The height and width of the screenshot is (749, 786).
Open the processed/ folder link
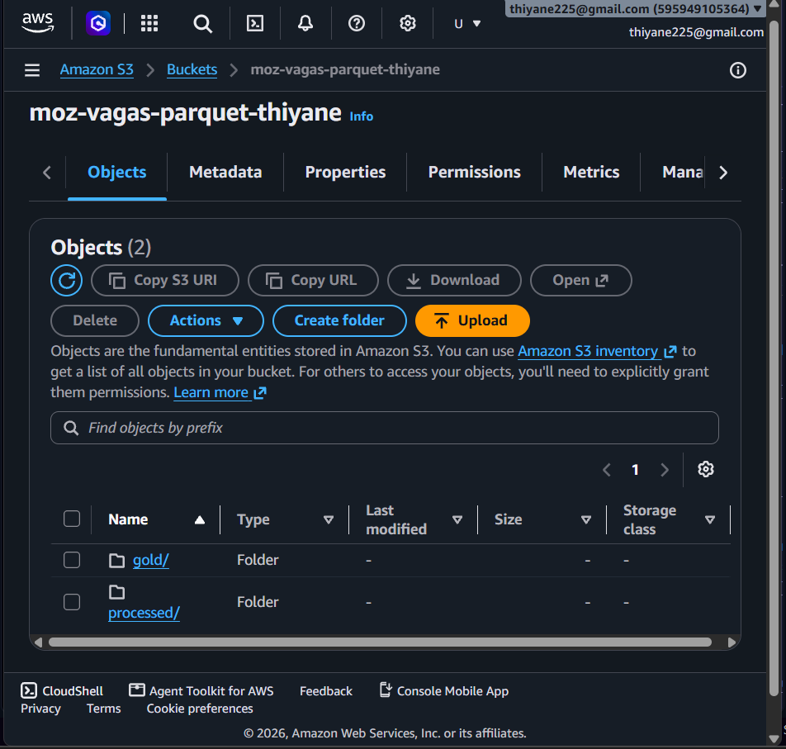pos(144,613)
